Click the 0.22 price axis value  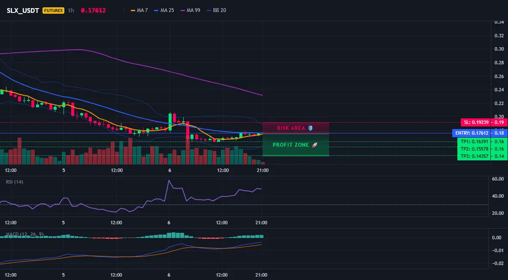499,103
